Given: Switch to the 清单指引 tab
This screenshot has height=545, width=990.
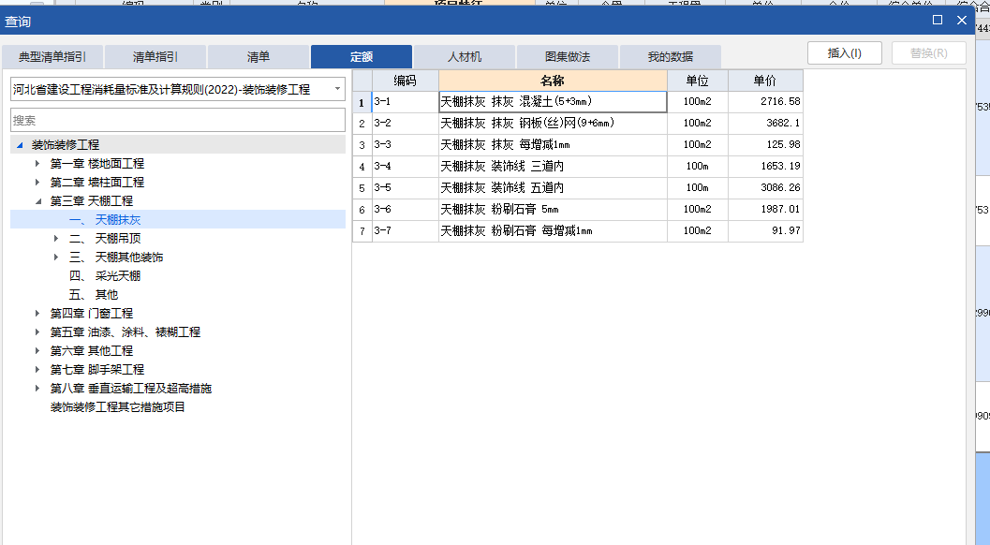Looking at the screenshot, I should (155, 56).
